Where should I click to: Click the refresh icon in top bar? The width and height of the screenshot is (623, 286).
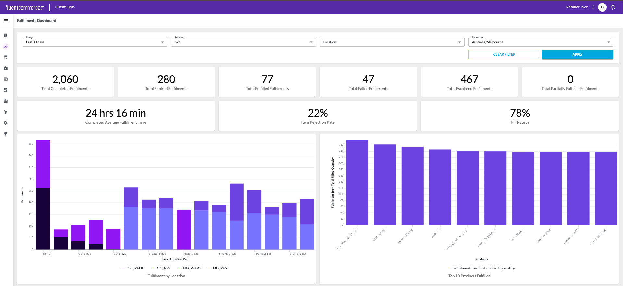613,7
